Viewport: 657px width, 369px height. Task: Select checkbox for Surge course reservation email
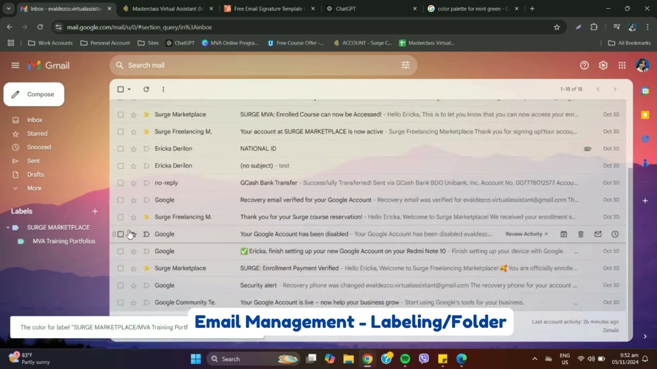[121, 217]
